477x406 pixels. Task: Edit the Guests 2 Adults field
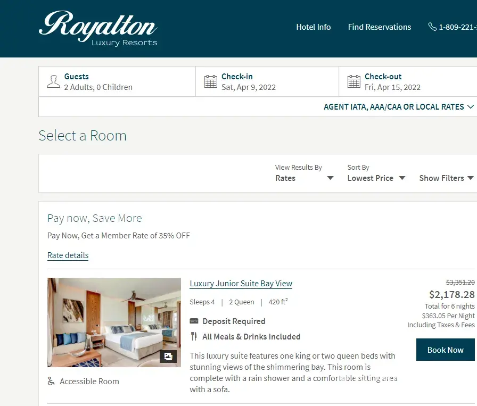[117, 81]
